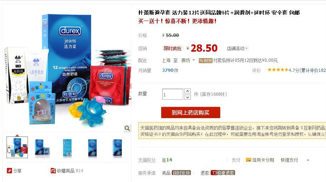Image resolution: width=326 pixels, height=182 pixels.
Task: Click the 收藏商品 favorite icon
Action: (x=53, y=170)
